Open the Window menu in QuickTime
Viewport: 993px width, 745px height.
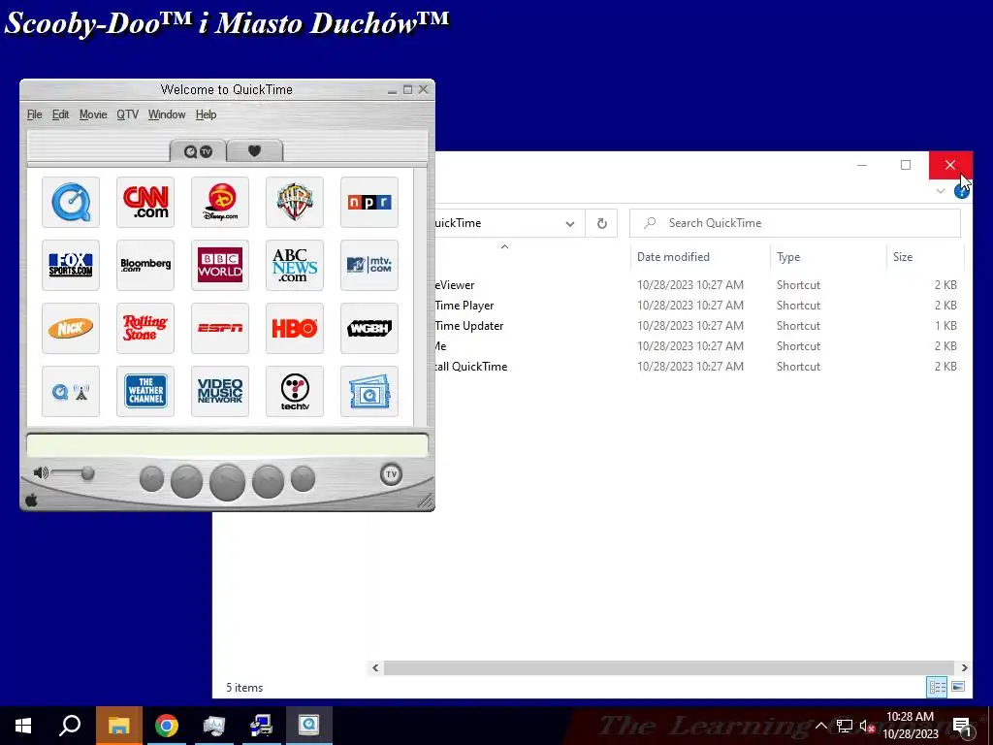tap(167, 114)
